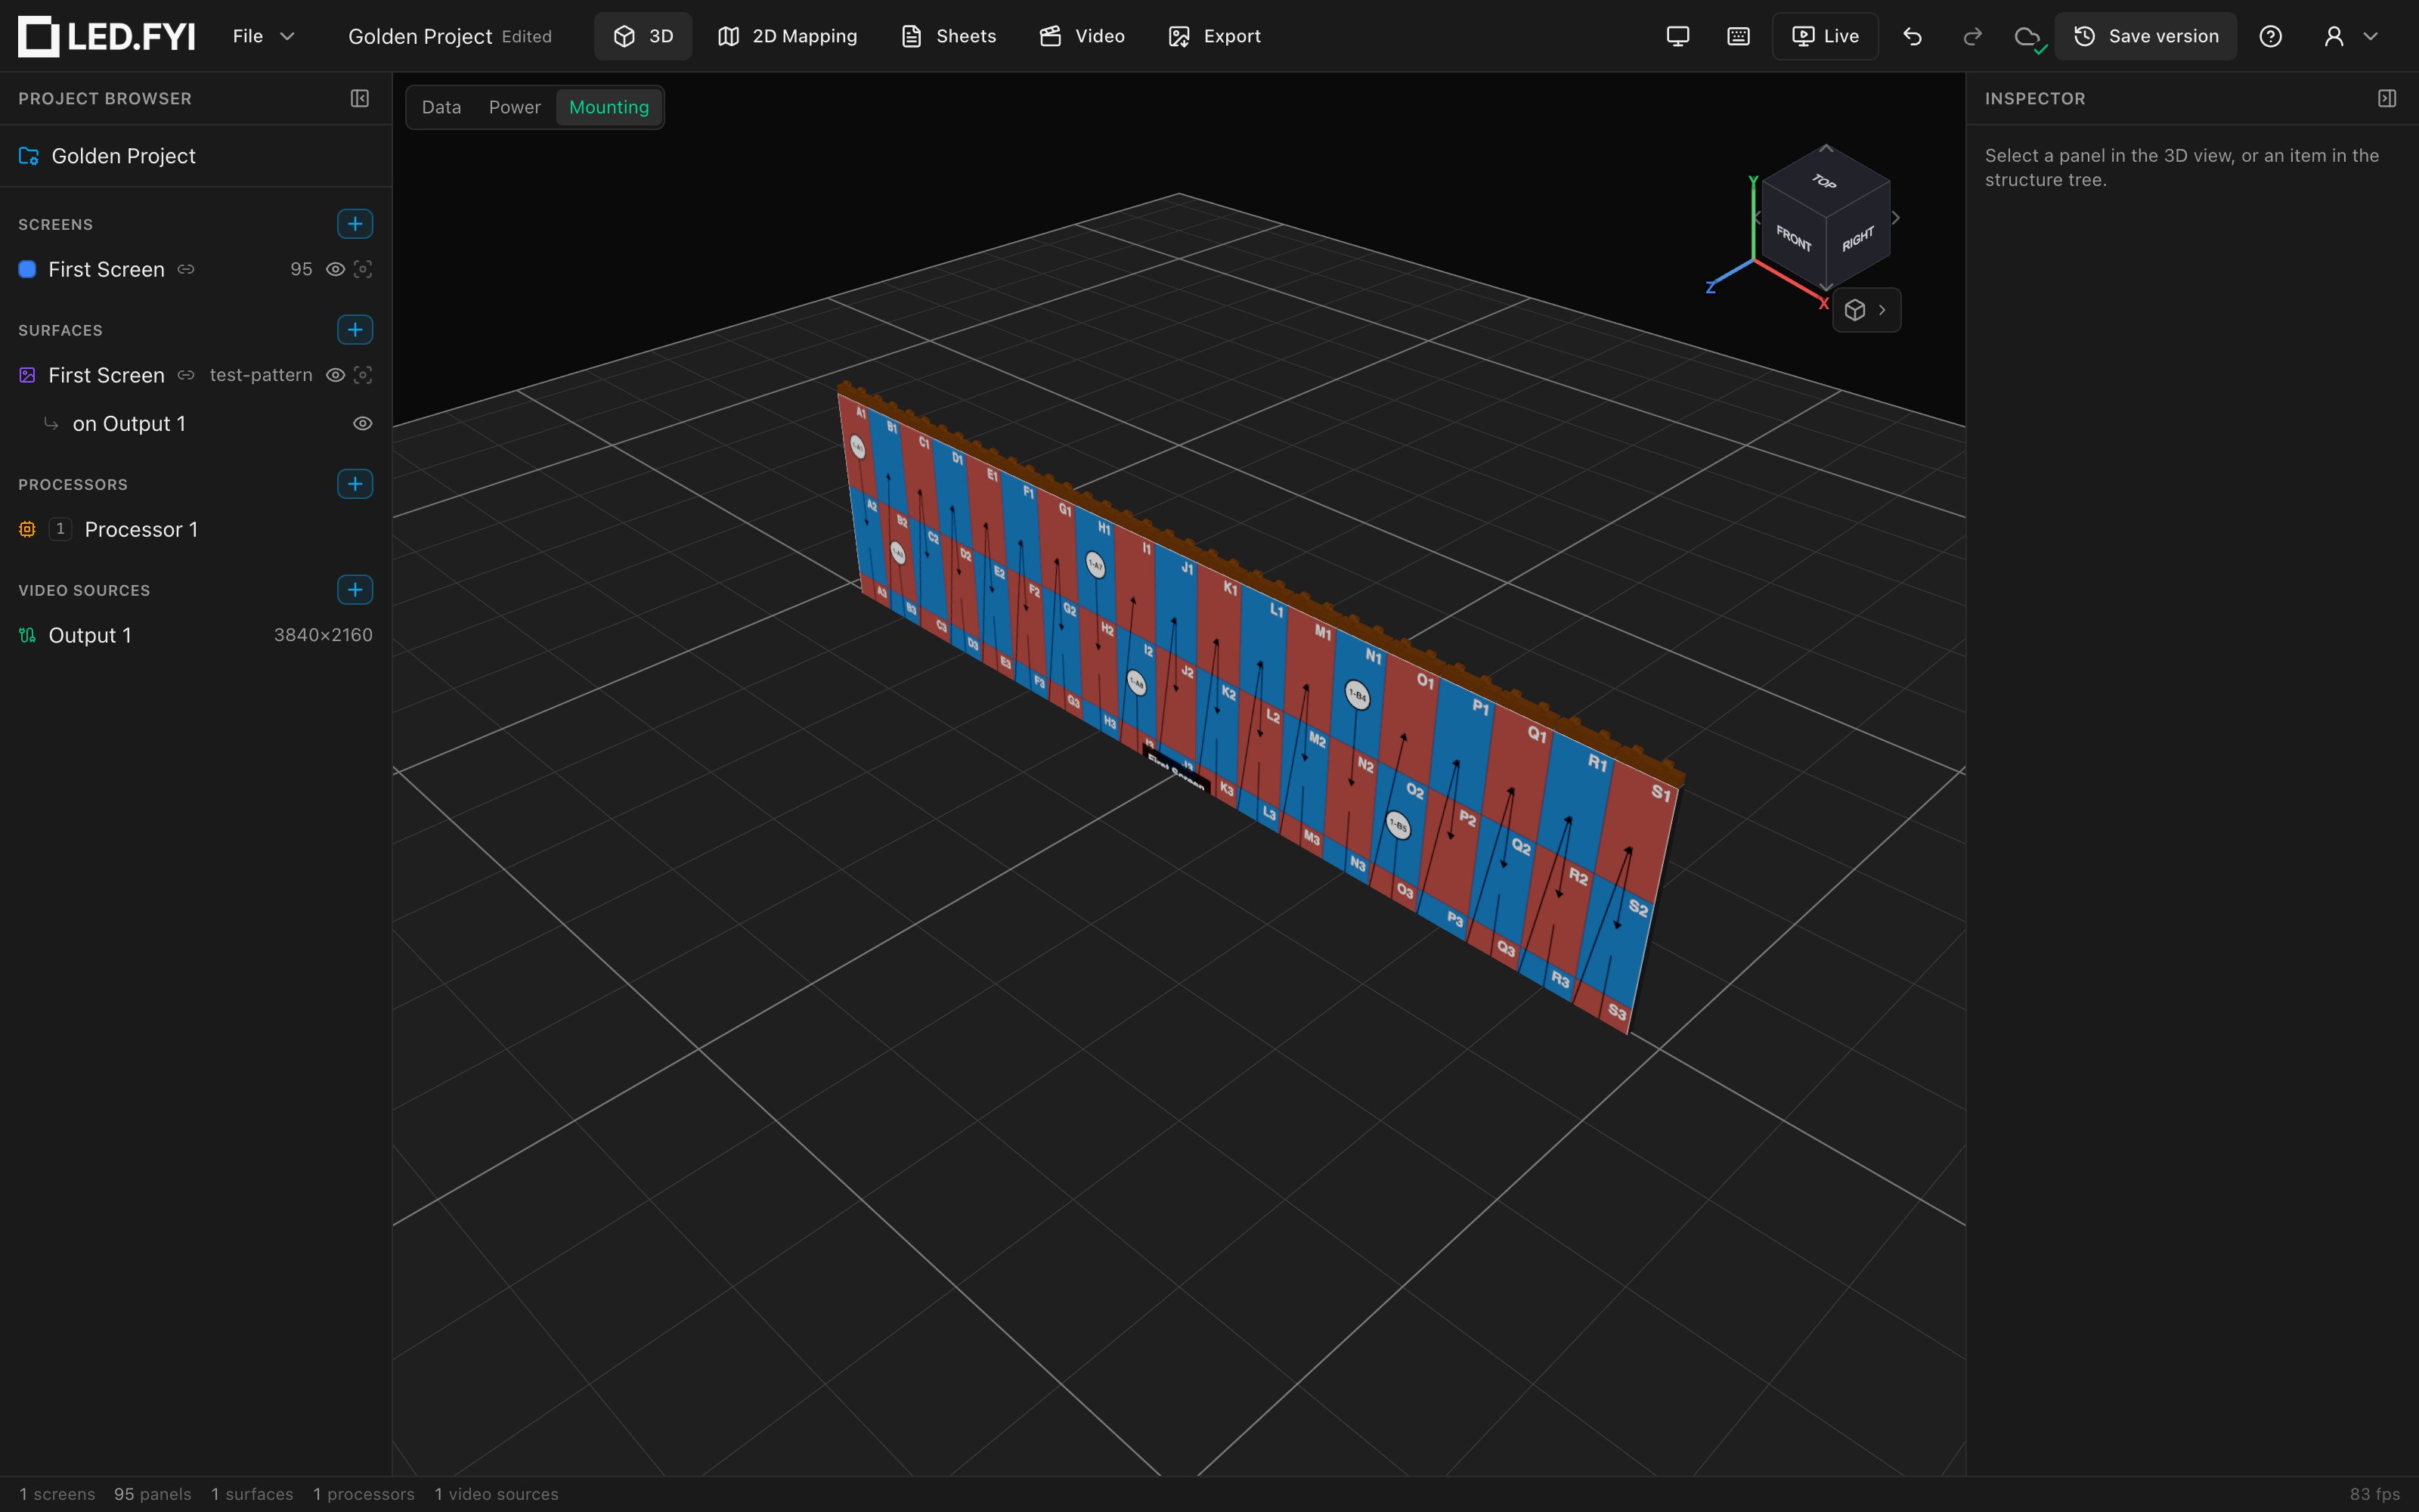2419x1512 pixels.
Task: Select the Data overlay mode
Action: (441, 107)
